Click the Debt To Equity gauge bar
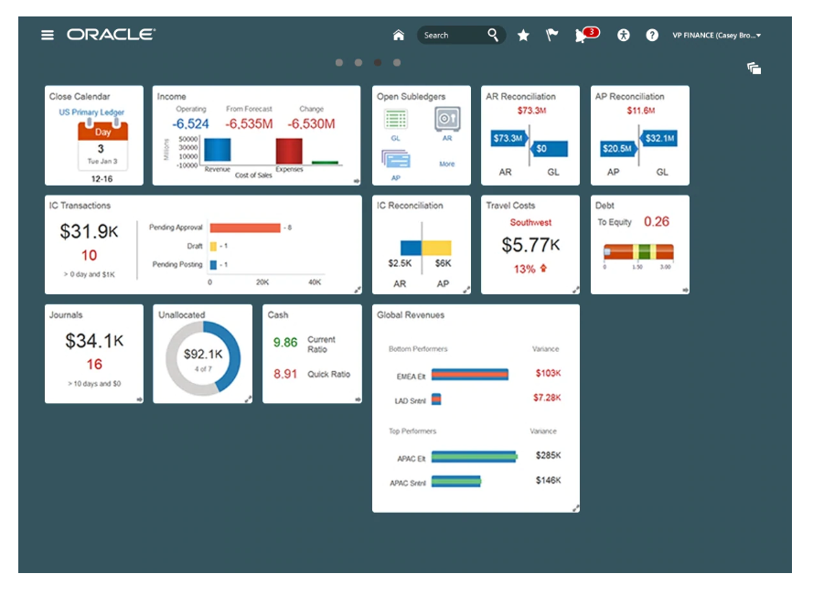 pos(638,251)
